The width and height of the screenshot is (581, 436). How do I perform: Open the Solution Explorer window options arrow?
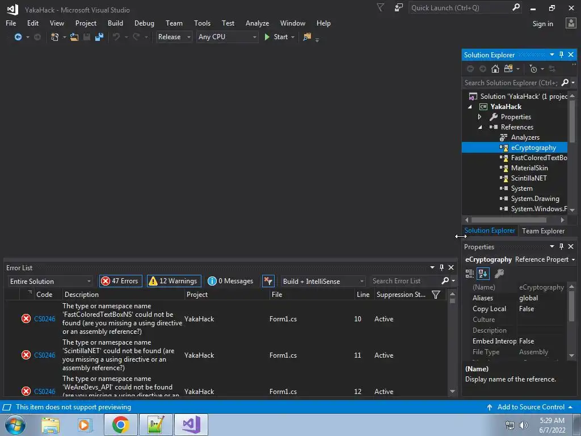pos(551,54)
